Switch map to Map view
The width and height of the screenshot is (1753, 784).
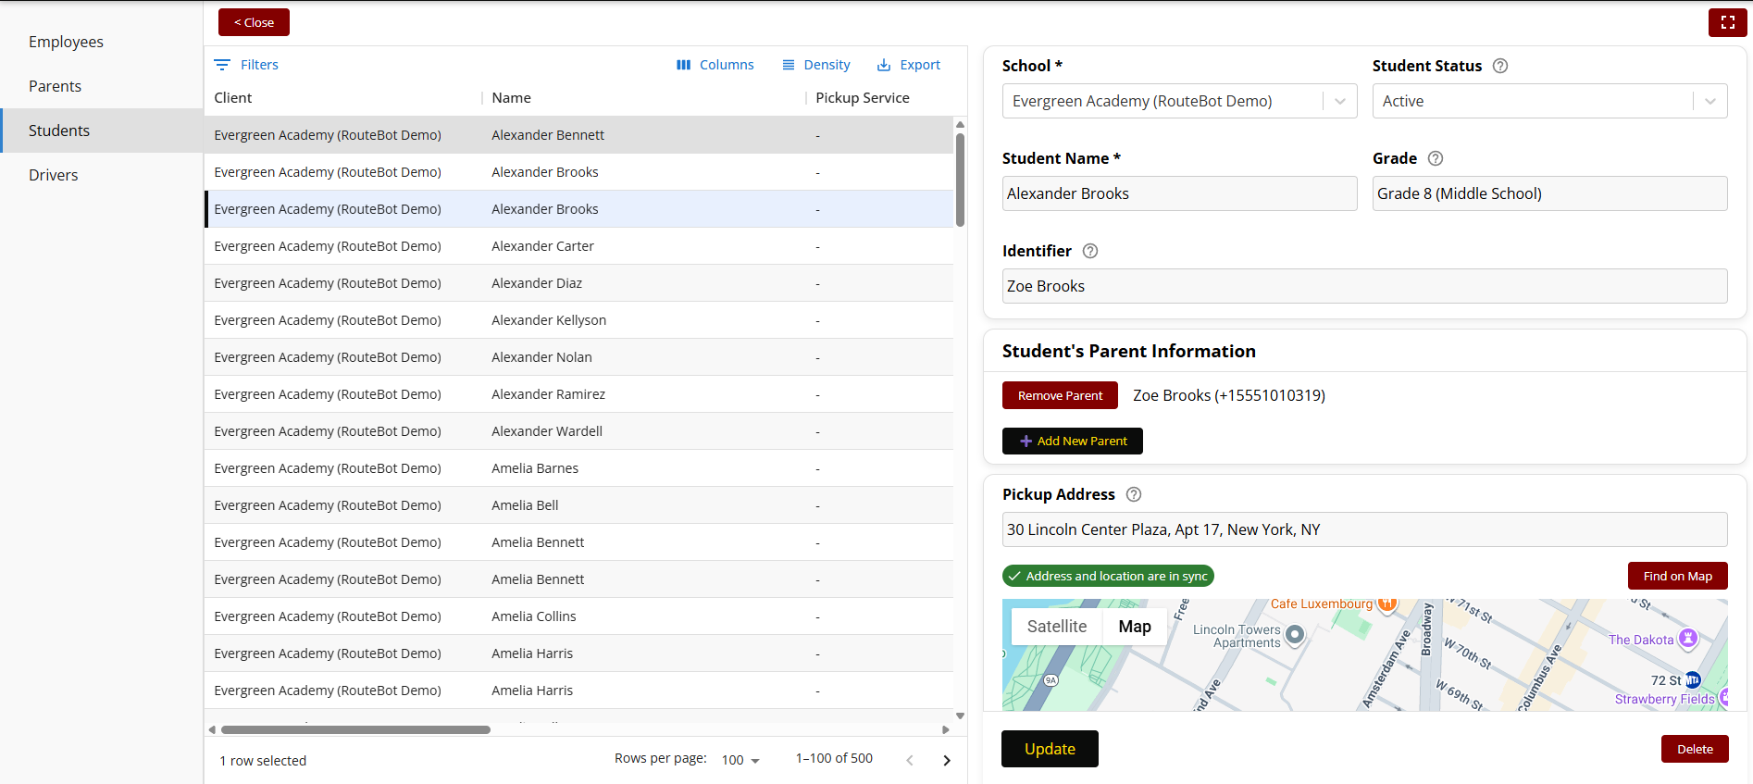tap(1135, 627)
